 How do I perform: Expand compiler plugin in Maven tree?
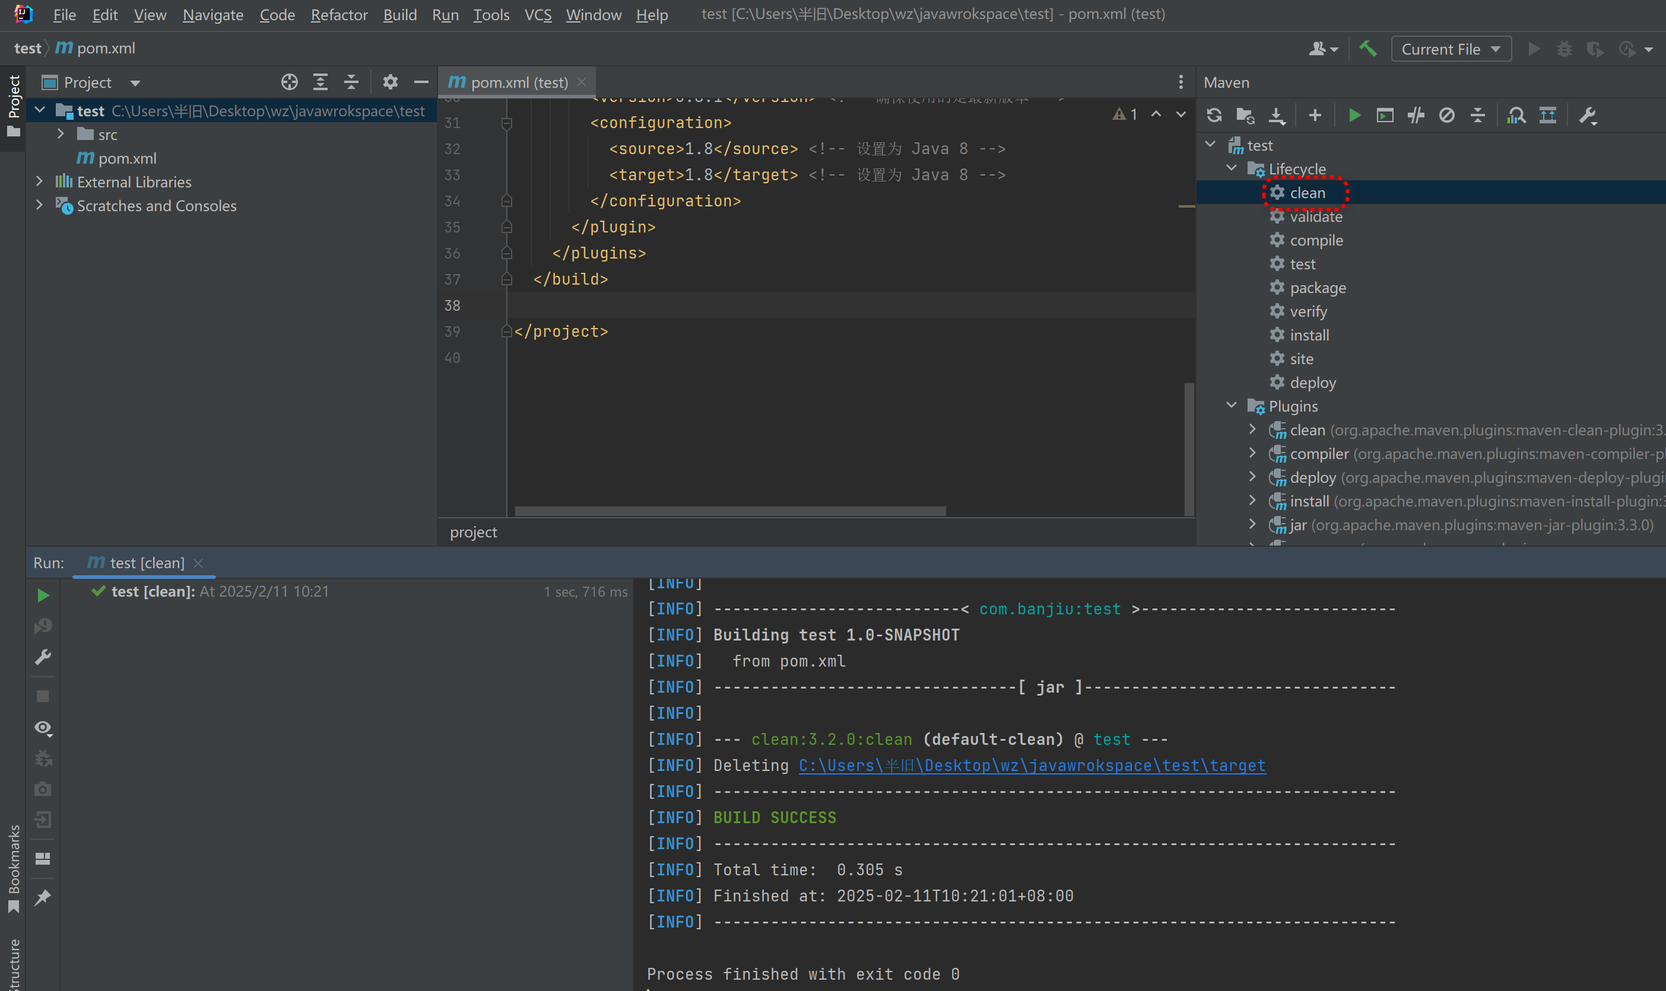[x=1253, y=453]
